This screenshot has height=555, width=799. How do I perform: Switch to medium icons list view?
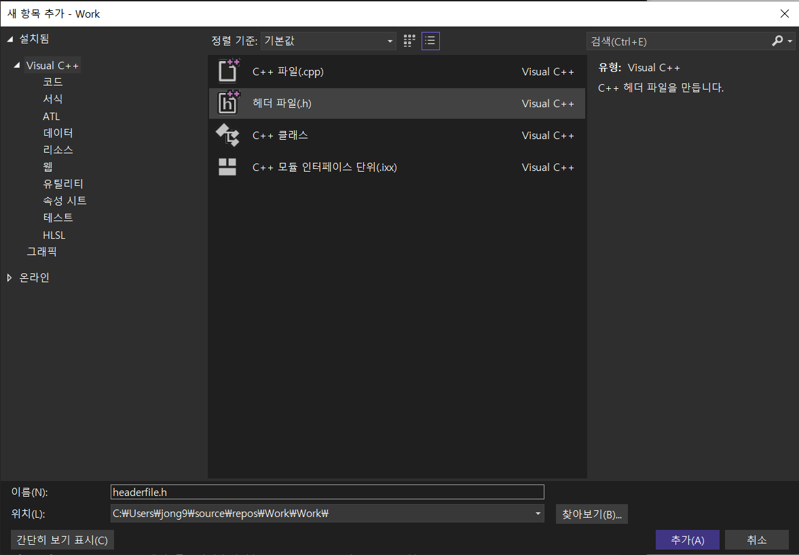coord(430,41)
